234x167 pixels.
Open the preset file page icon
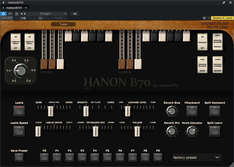point(17,14)
